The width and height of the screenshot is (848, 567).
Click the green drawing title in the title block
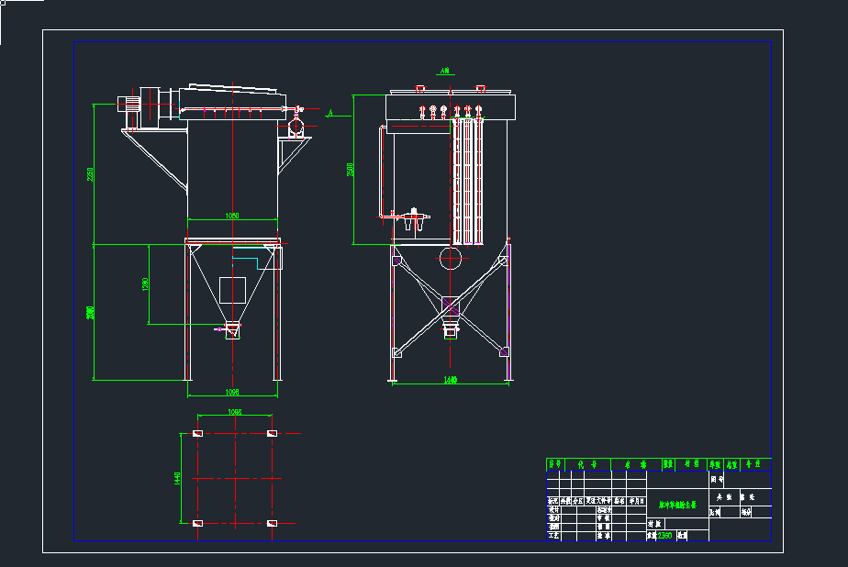pos(678,504)
